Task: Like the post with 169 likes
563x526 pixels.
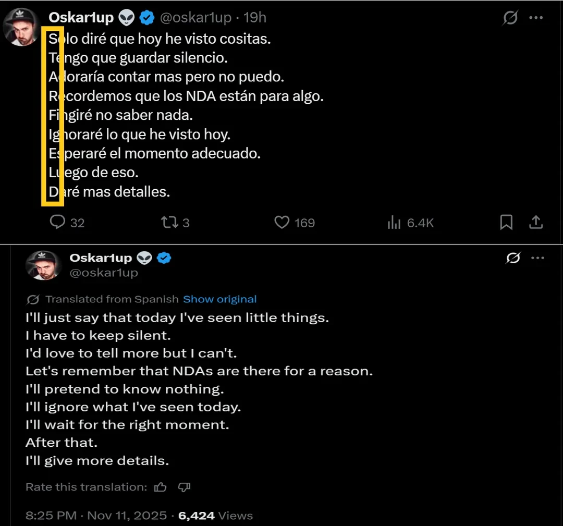Action: [x=282, y=223]
